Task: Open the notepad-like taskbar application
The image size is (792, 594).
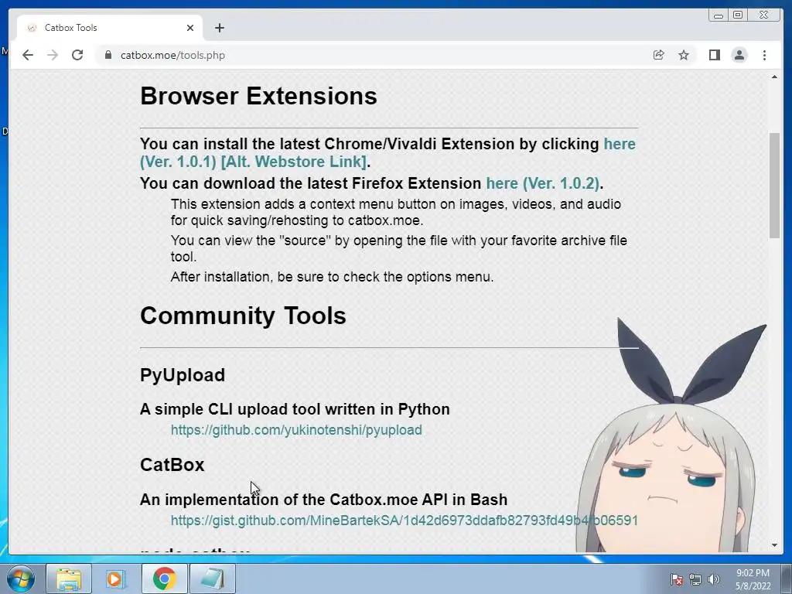Action: pyautogui.click(x=212, y=579)
